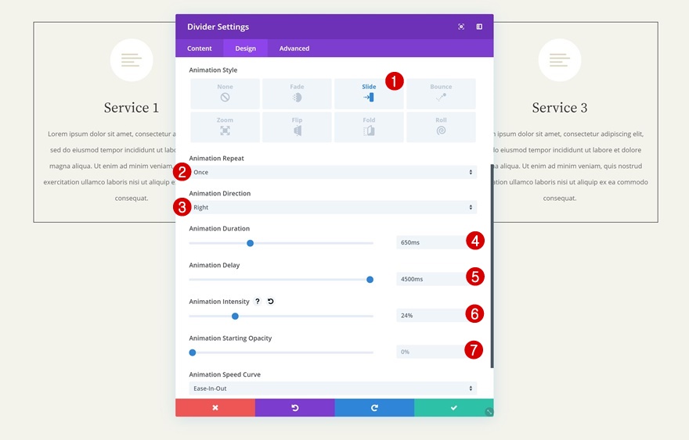689x440 pixels.
Task: Click the Animation Duration slider handle
Action: click(x=250, y=243)
